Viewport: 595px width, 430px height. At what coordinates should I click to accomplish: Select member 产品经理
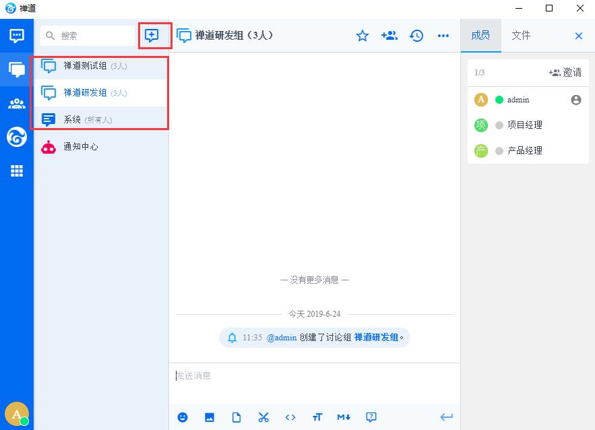click(528, 151)
